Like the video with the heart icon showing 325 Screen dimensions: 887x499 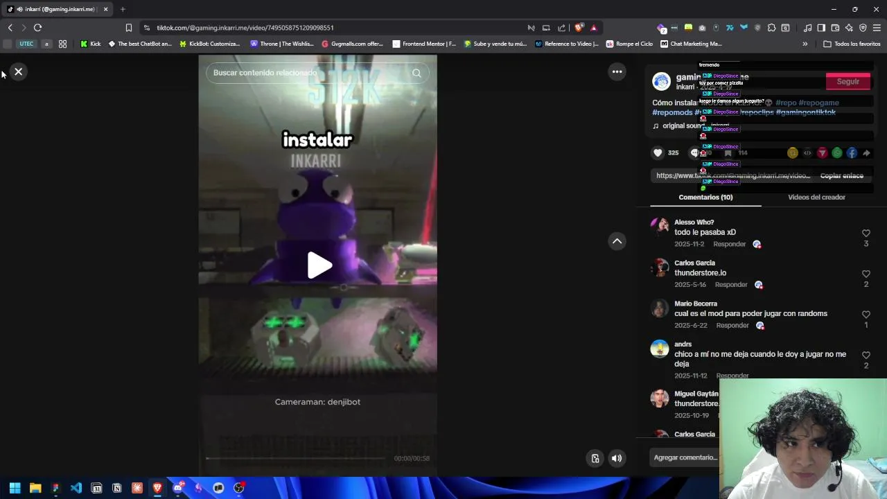coord(658,152)
